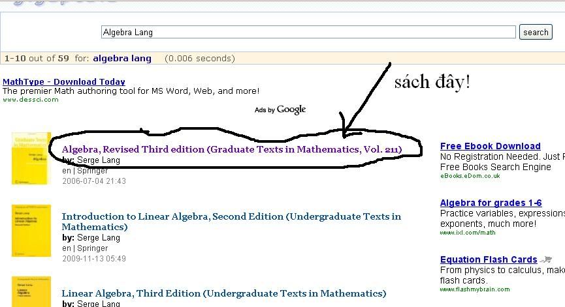The width and height of the screenshot is (565, 307).
Task: Click the date 2009-11-13 05:49
Action: point(93,259)
